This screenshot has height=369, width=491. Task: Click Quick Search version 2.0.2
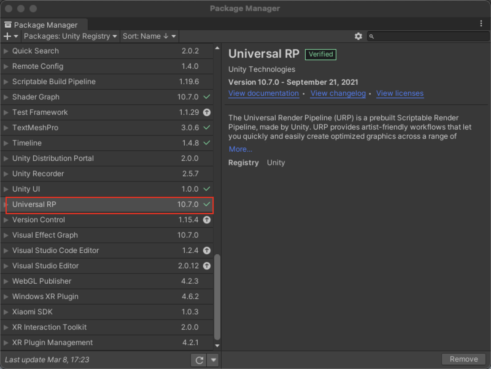coord(190,51)
